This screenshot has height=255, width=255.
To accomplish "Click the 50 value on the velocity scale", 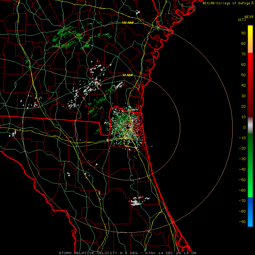I will coord(243,75).
